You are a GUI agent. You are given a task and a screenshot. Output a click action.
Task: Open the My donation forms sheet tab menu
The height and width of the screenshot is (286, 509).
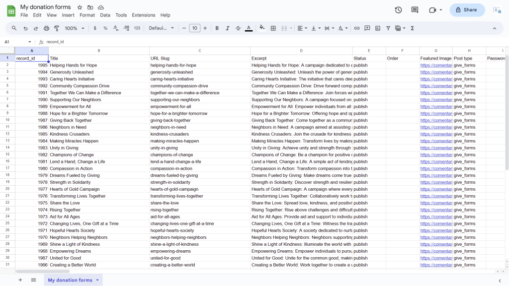[98, 280]
